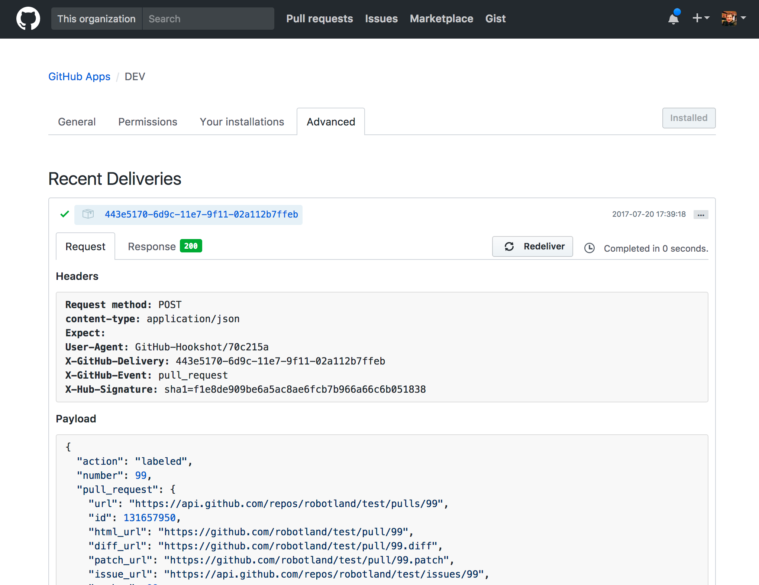The height and width of the screenshot is (585, 759).
Task: Click the "pull_request": { payload line
Action: point(126,490)
